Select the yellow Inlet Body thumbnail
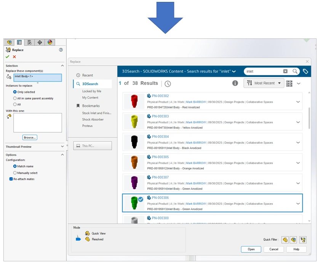This screenshot has height=264, width=320. (x=134, y=121)
